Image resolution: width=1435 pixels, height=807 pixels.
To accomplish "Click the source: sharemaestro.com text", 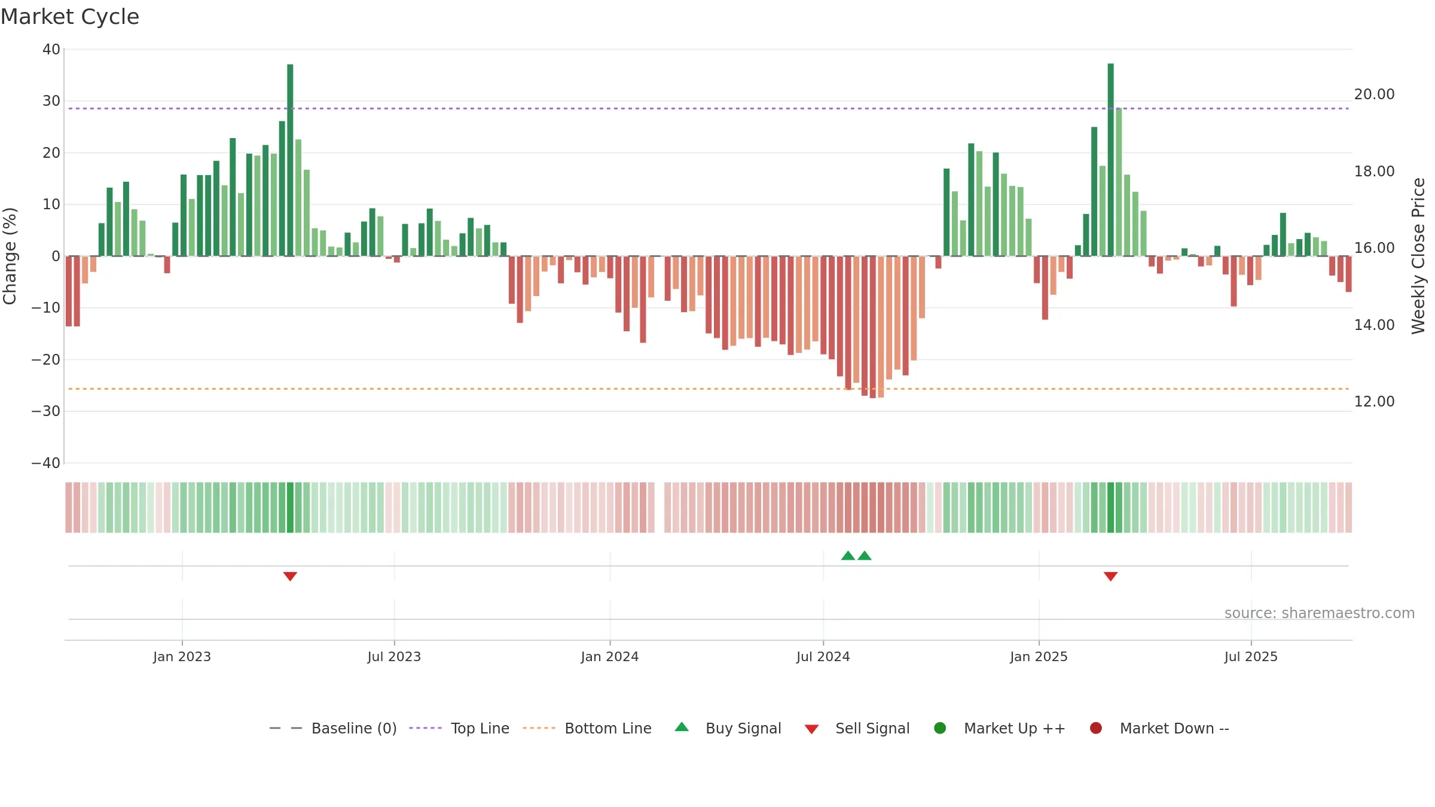I will pos(1320,613).
